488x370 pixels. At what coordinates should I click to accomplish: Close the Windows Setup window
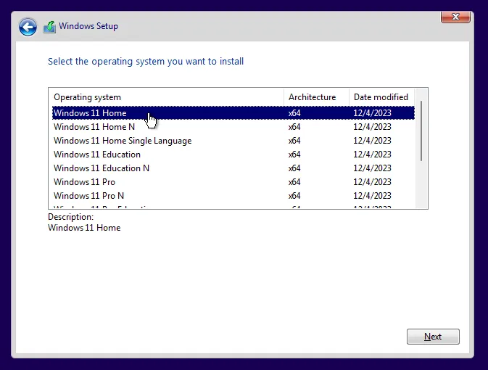[455, 16]
